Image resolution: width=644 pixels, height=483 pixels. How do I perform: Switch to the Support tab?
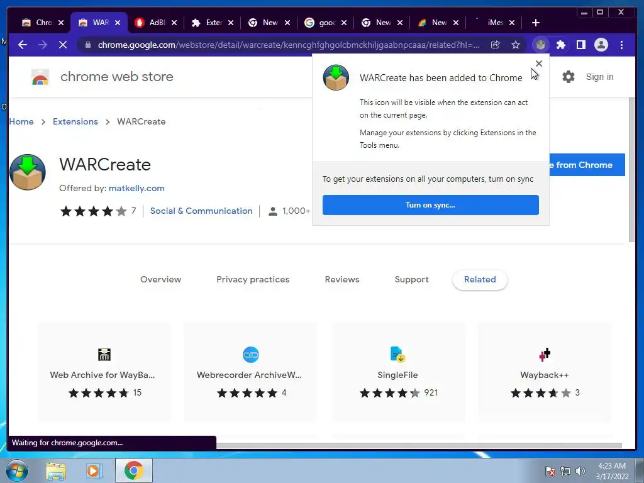411,280
